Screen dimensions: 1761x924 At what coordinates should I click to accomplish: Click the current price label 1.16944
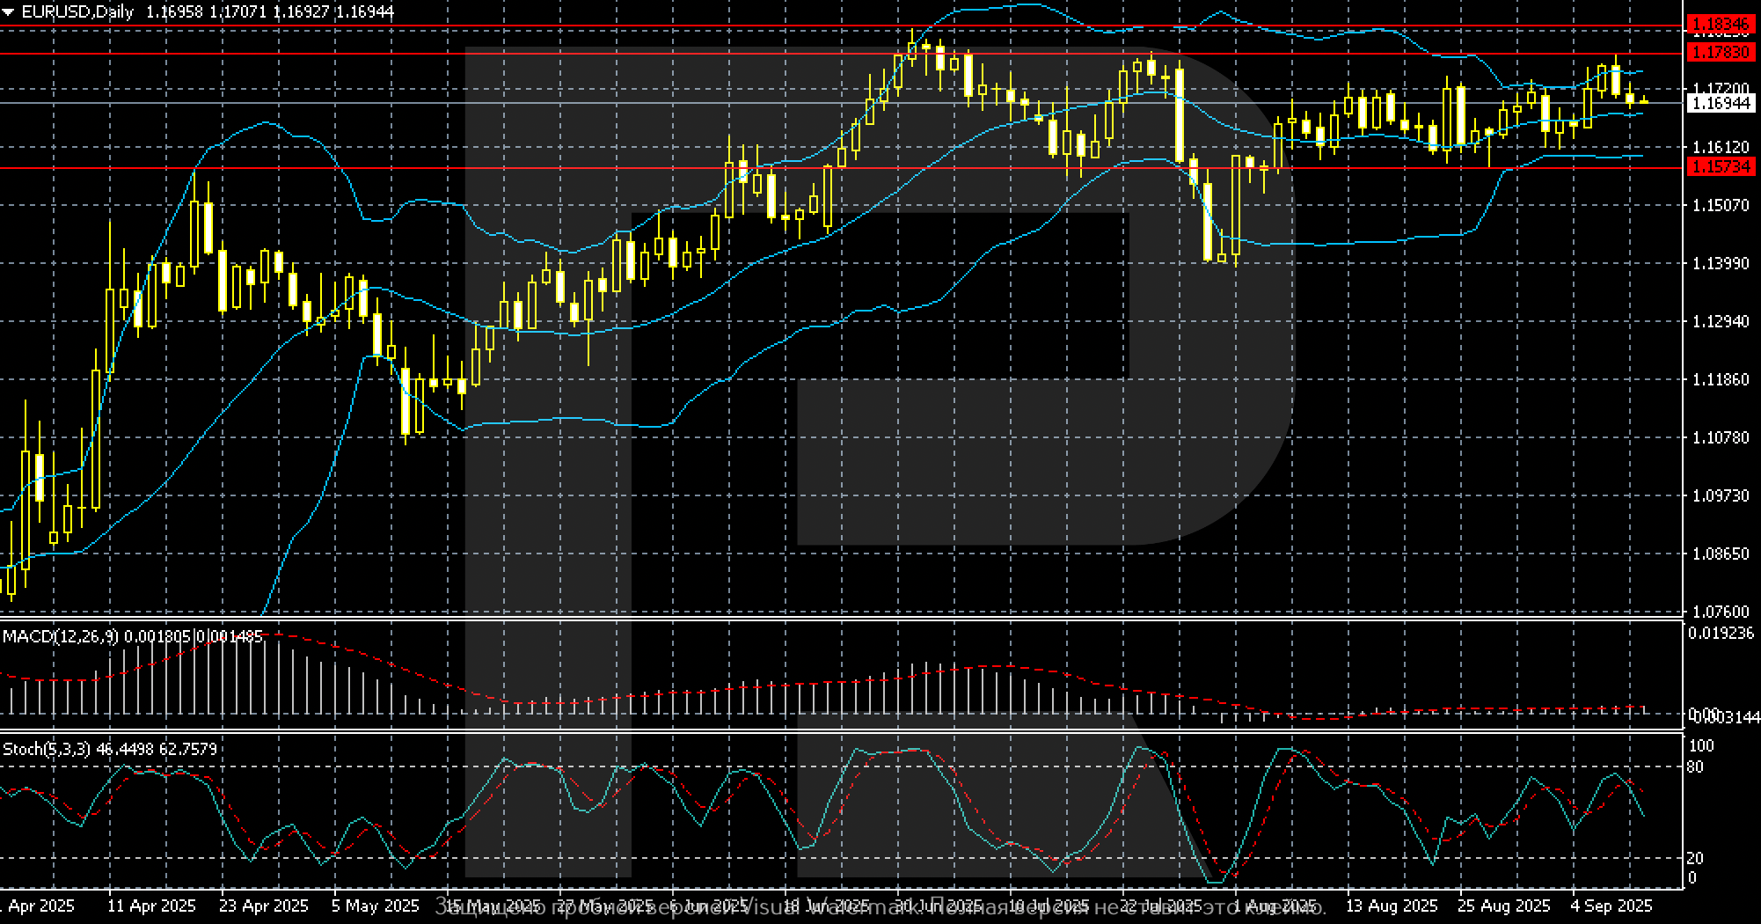1720,104
